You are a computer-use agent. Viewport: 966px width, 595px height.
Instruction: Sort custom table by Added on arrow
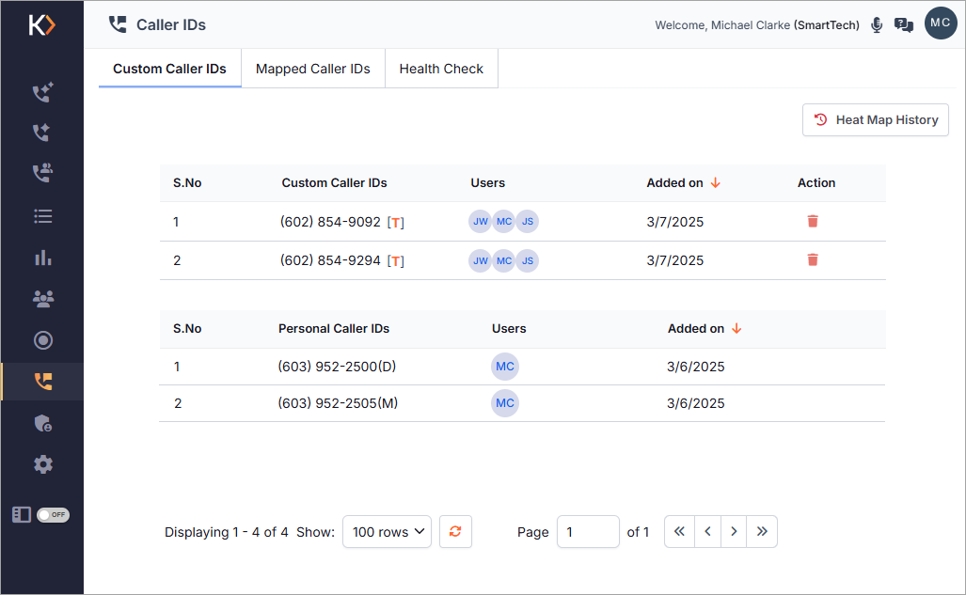pyautogui.click(x=715, y=183)
